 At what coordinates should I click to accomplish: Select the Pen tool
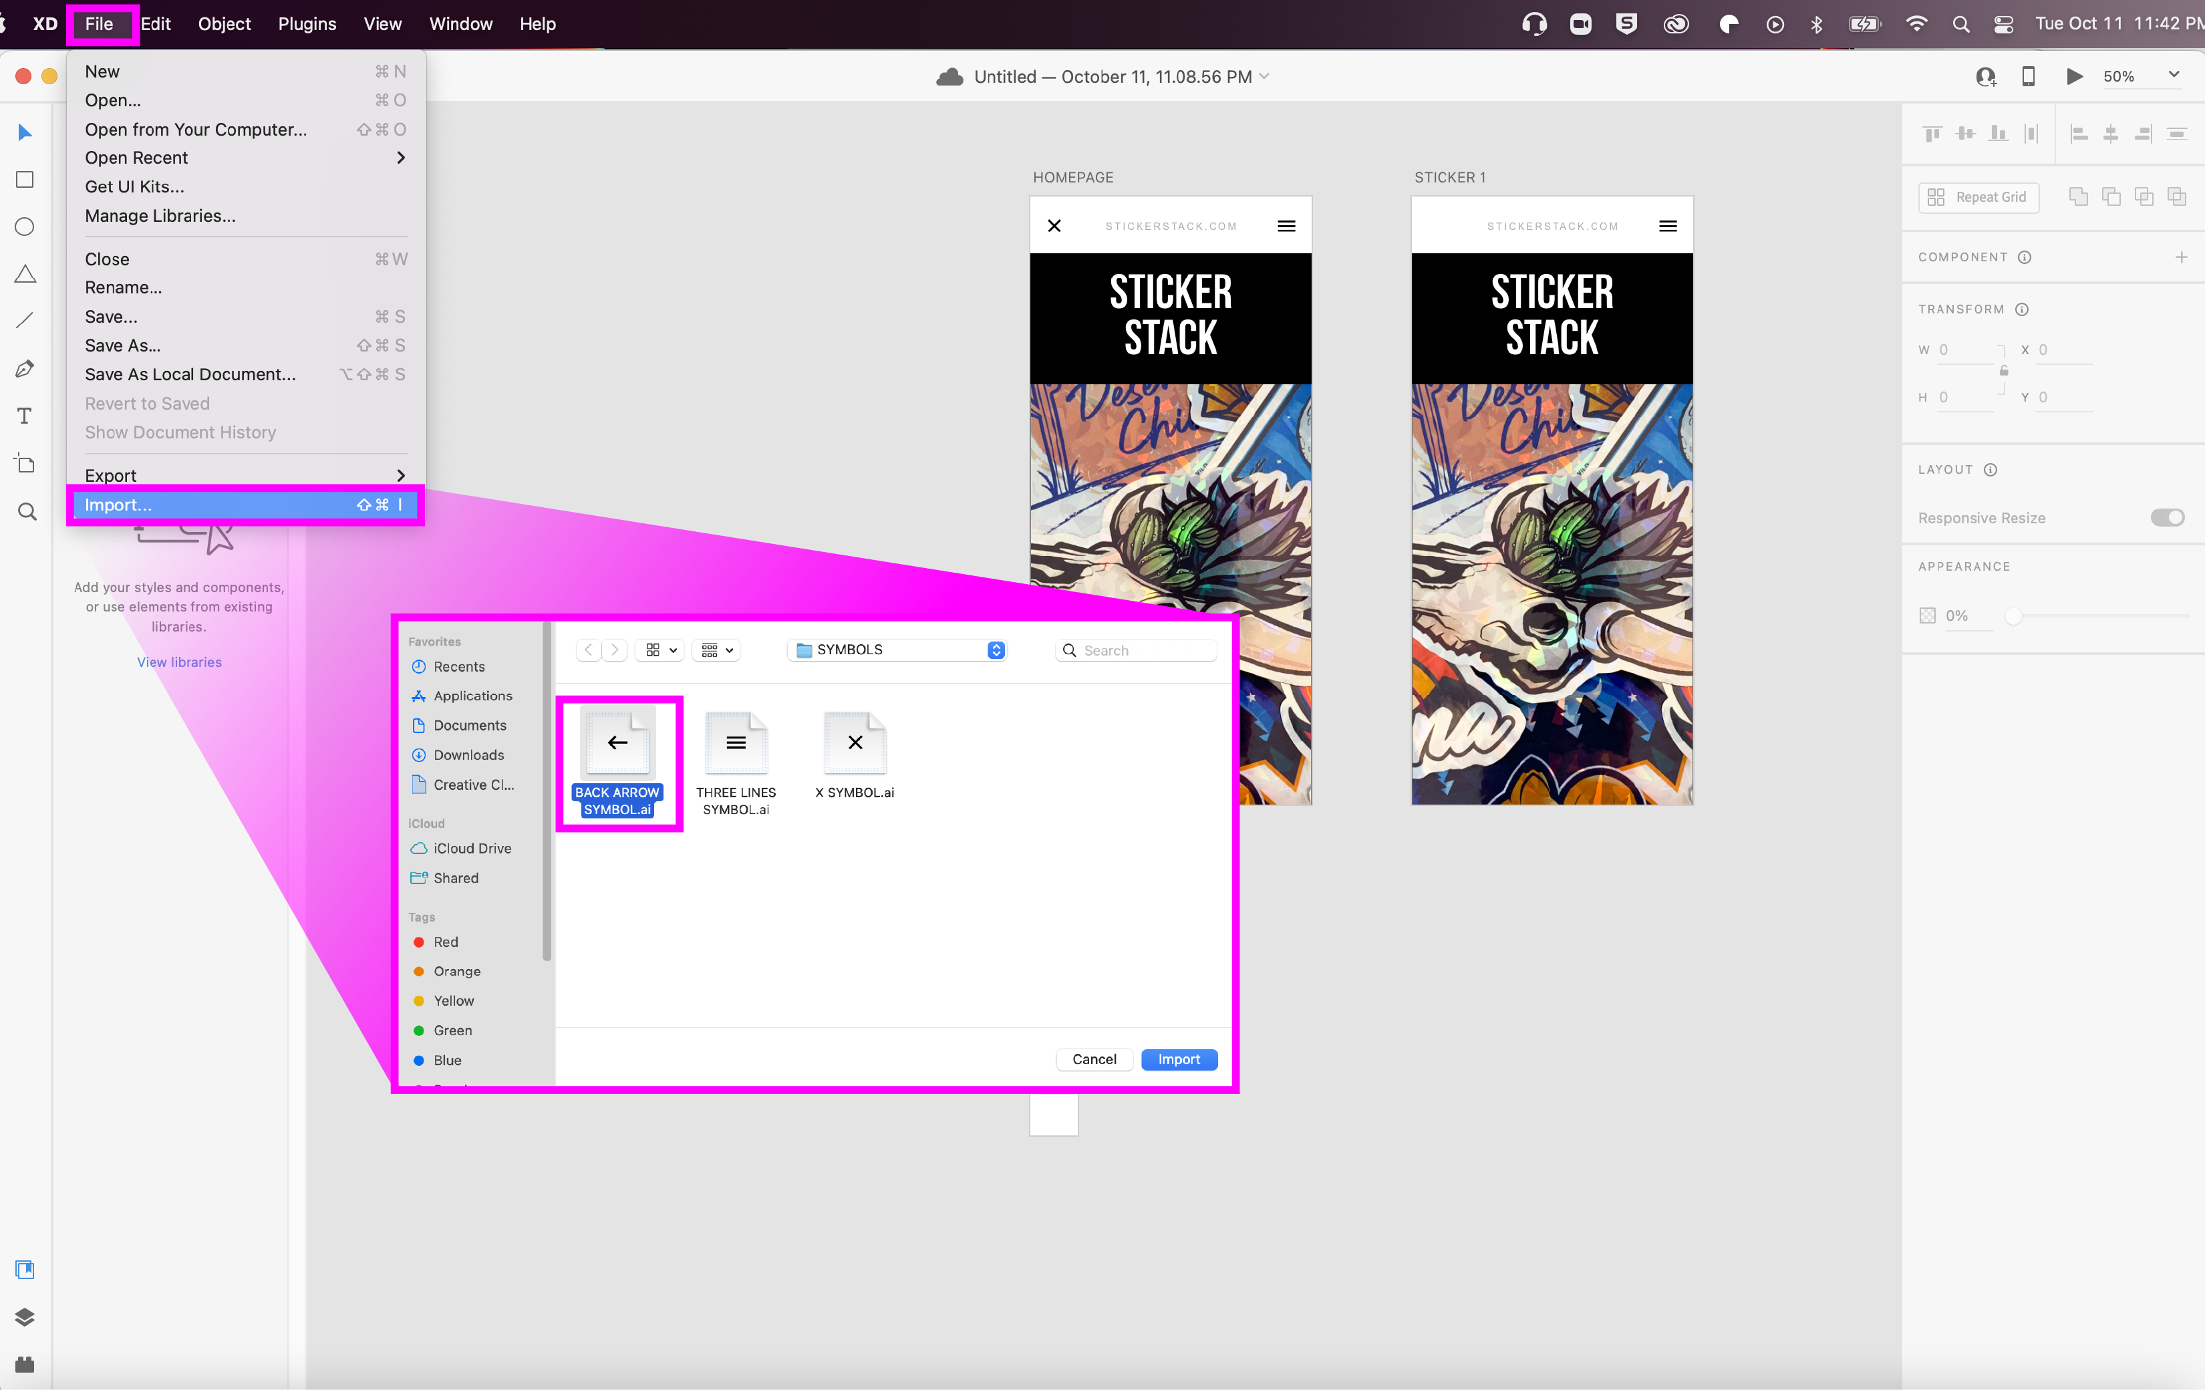tap(25, 368)
